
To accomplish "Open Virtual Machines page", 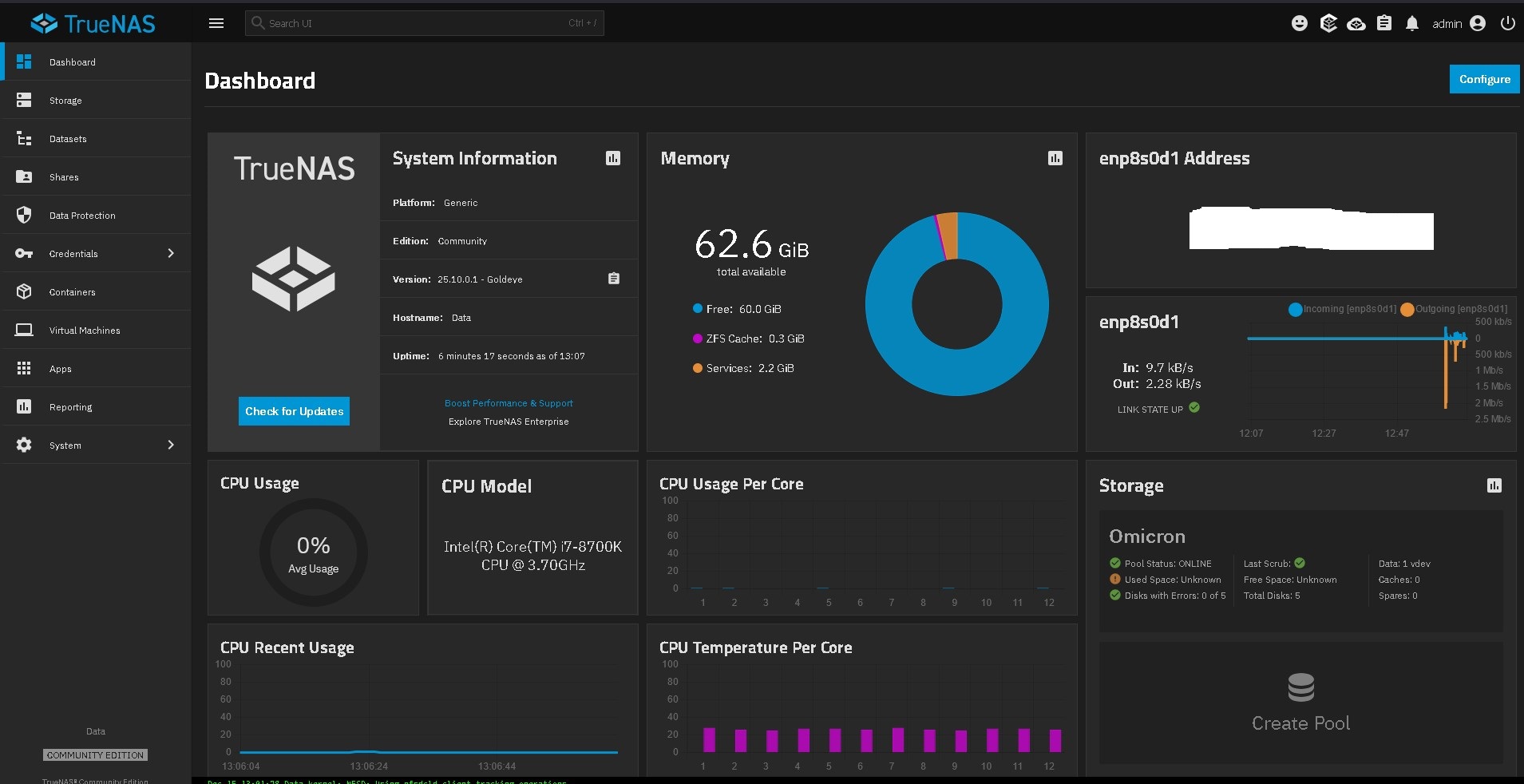I will [85, 331].
